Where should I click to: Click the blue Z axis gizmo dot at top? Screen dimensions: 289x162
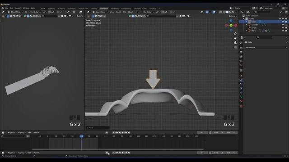click(231, 21)
